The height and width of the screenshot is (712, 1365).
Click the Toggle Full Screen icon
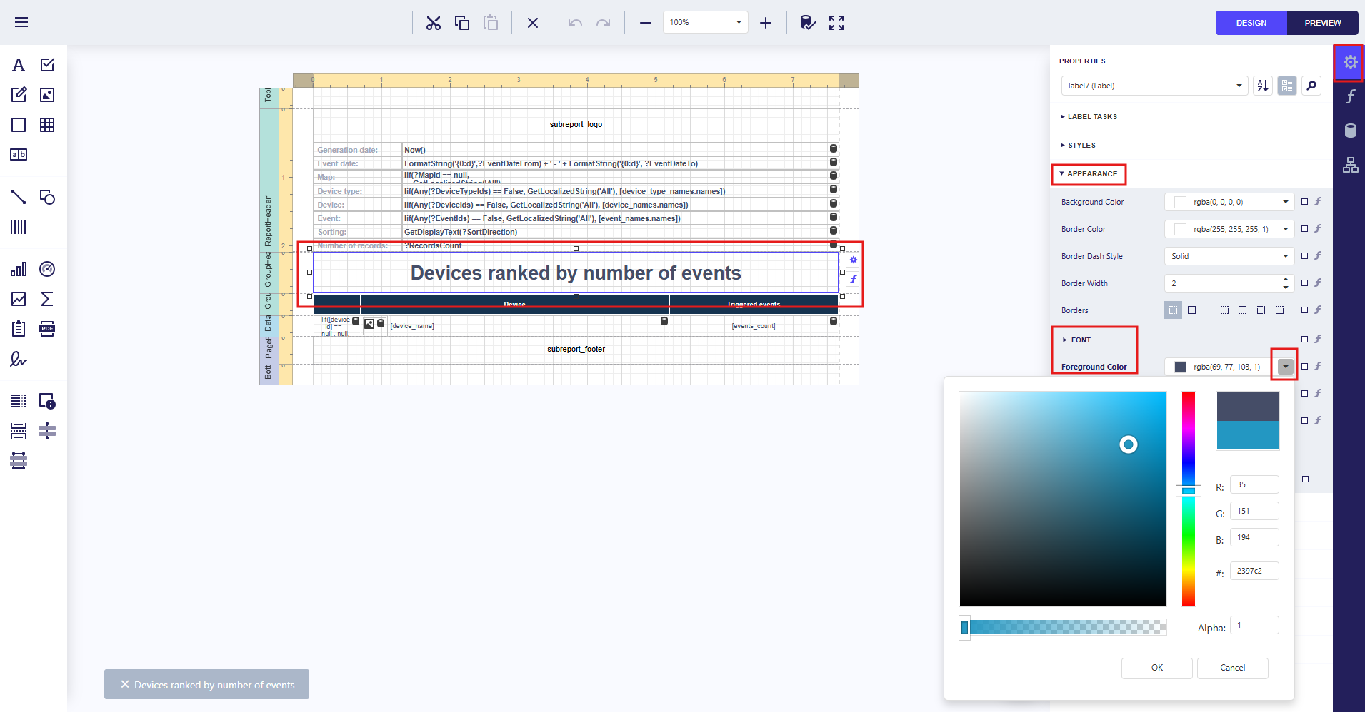coord(836,23)
